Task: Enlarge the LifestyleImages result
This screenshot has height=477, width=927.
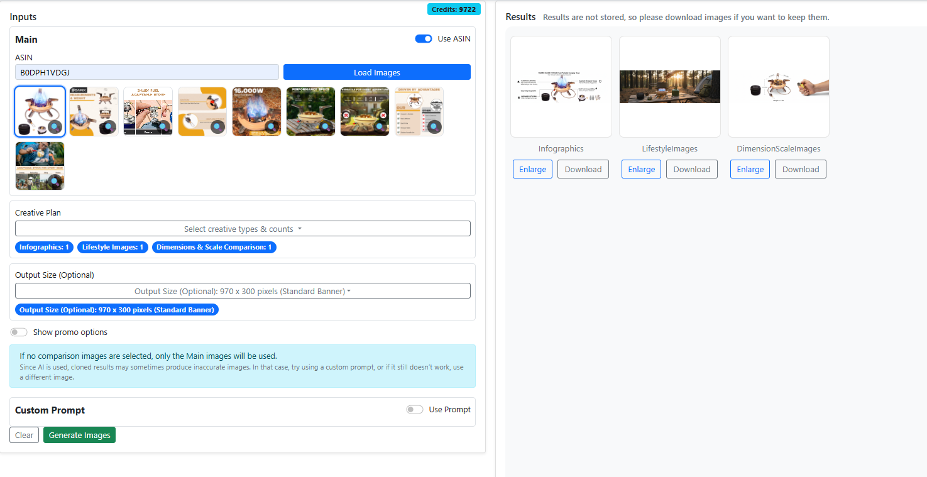Action: 641,169
